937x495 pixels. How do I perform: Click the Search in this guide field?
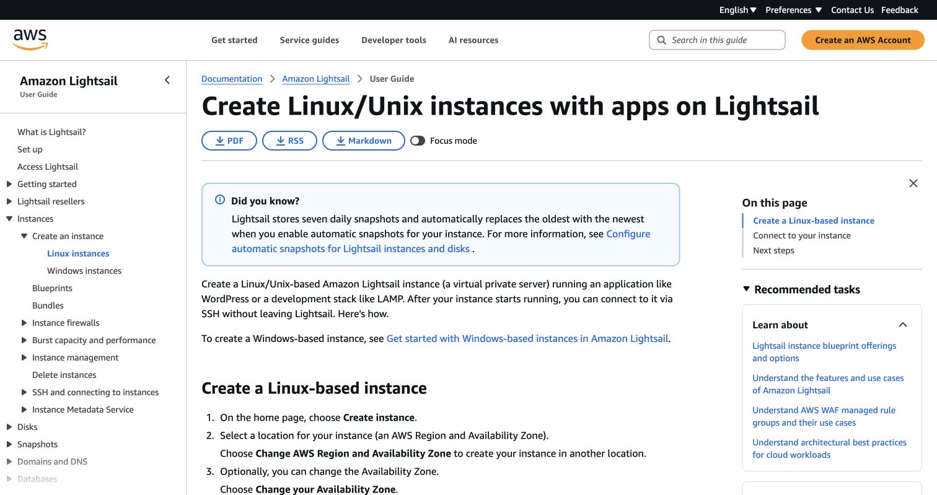click(x=717, y=40)
